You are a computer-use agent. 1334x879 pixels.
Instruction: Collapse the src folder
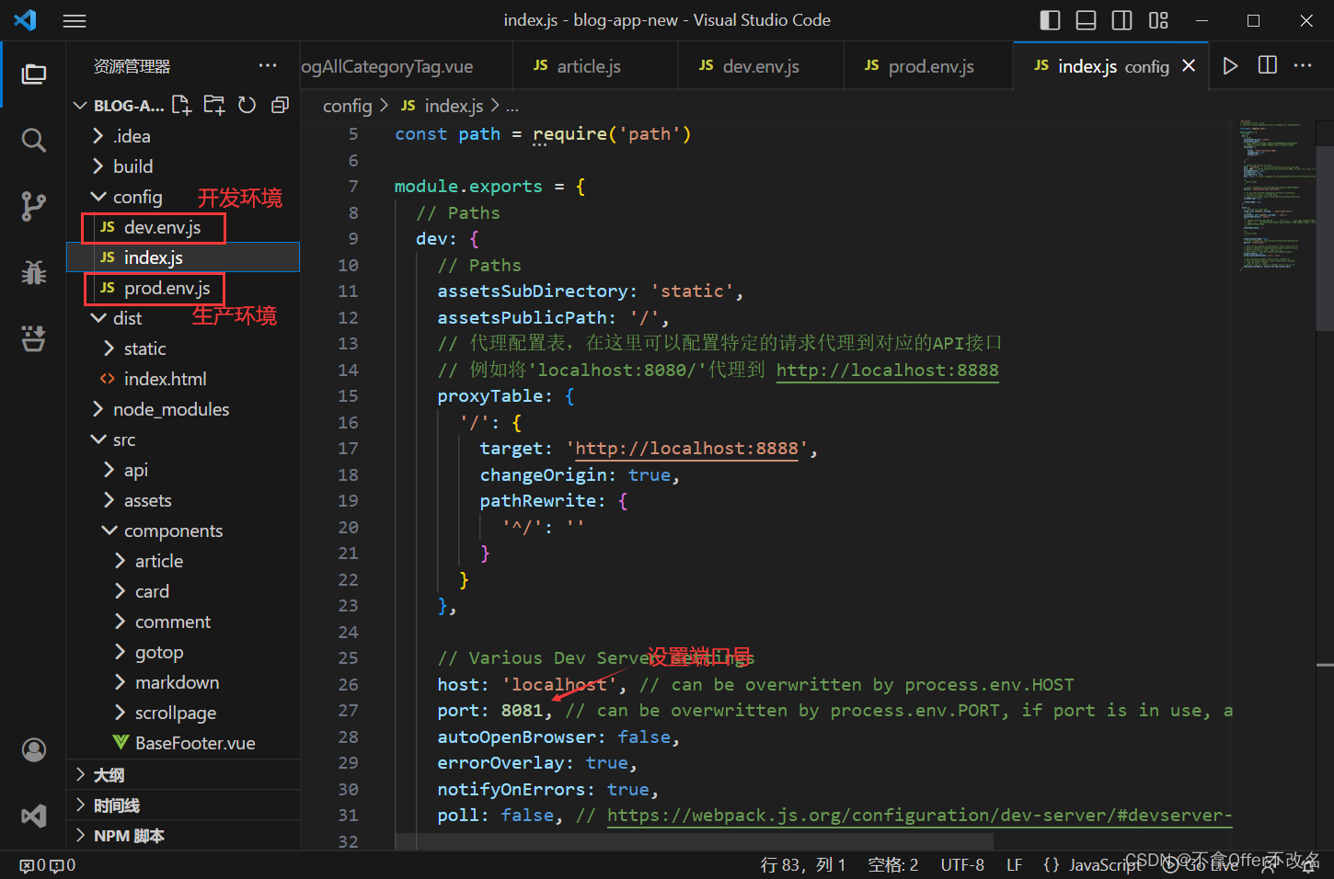point(183,439)
